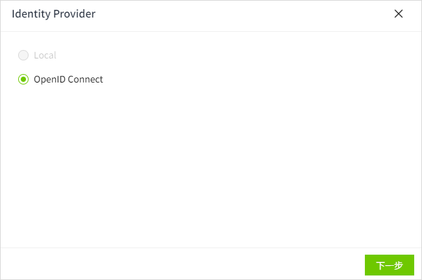Exit the provider selection using the X
This screenshot has height=280, width=422.
click(399, 14)
